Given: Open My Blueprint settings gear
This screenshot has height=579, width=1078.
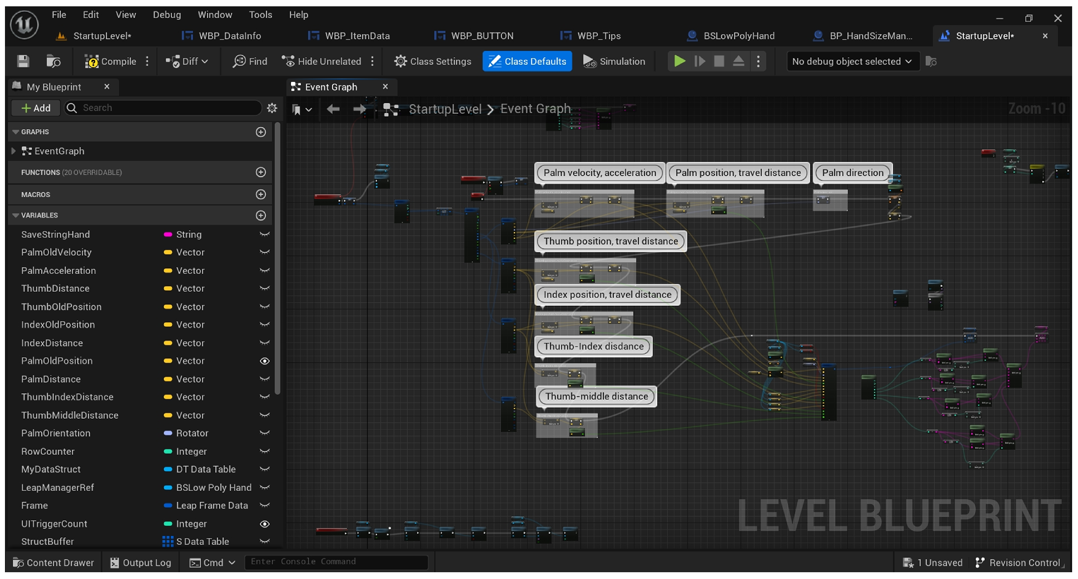Looking at the screenshot, I should [272, 108].
